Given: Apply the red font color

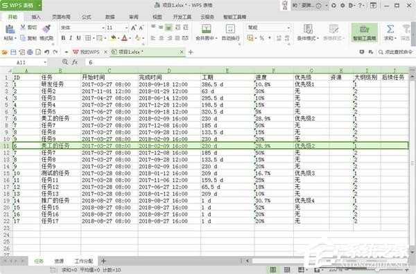Looking at the screenshot, I should 124,38.
